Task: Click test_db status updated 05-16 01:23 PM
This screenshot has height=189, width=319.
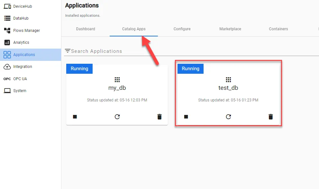Action: point(228,100)
